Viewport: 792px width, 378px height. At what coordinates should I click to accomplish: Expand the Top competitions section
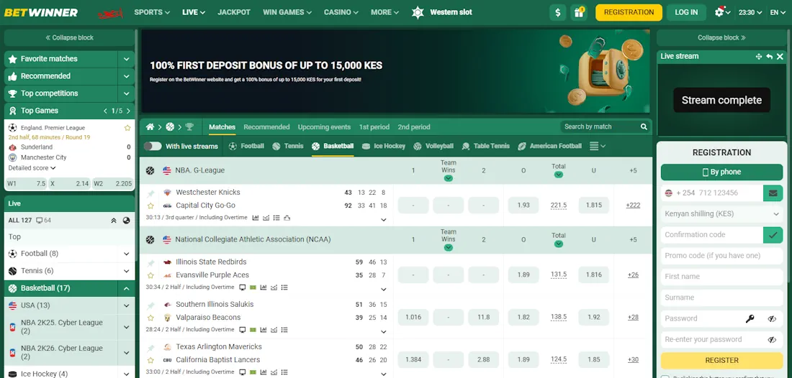point(126,93)
